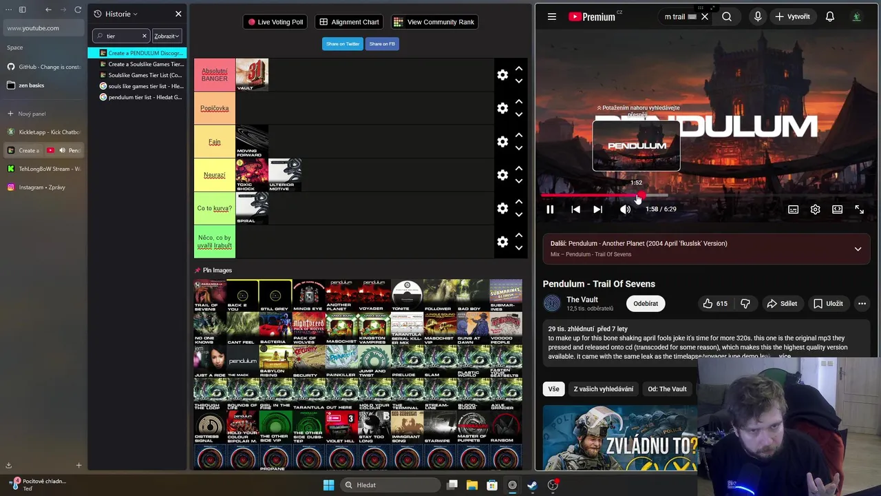This screenshot has width=881, height=496.
Task: Toggle theater mode in the player
Action: coord(837,209)
